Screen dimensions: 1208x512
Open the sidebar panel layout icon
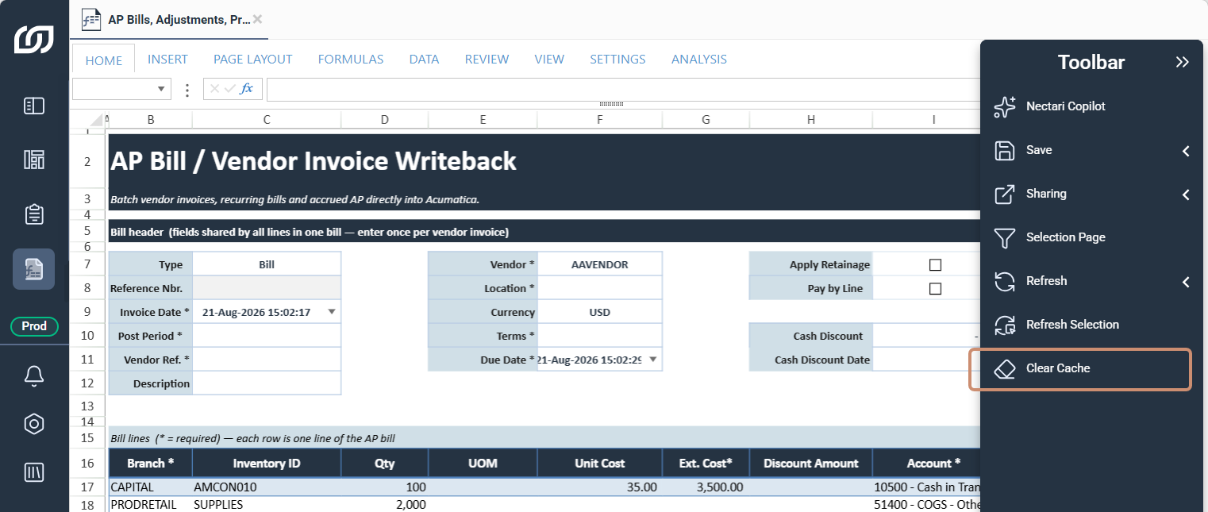[x=34, y=106]
